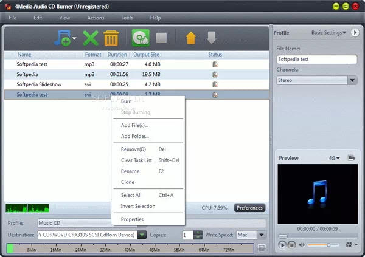The height and width of the screenshot is (257, 365).
Task: Click status icon of Softpedia Slideshow row
Action: [215, 84]
